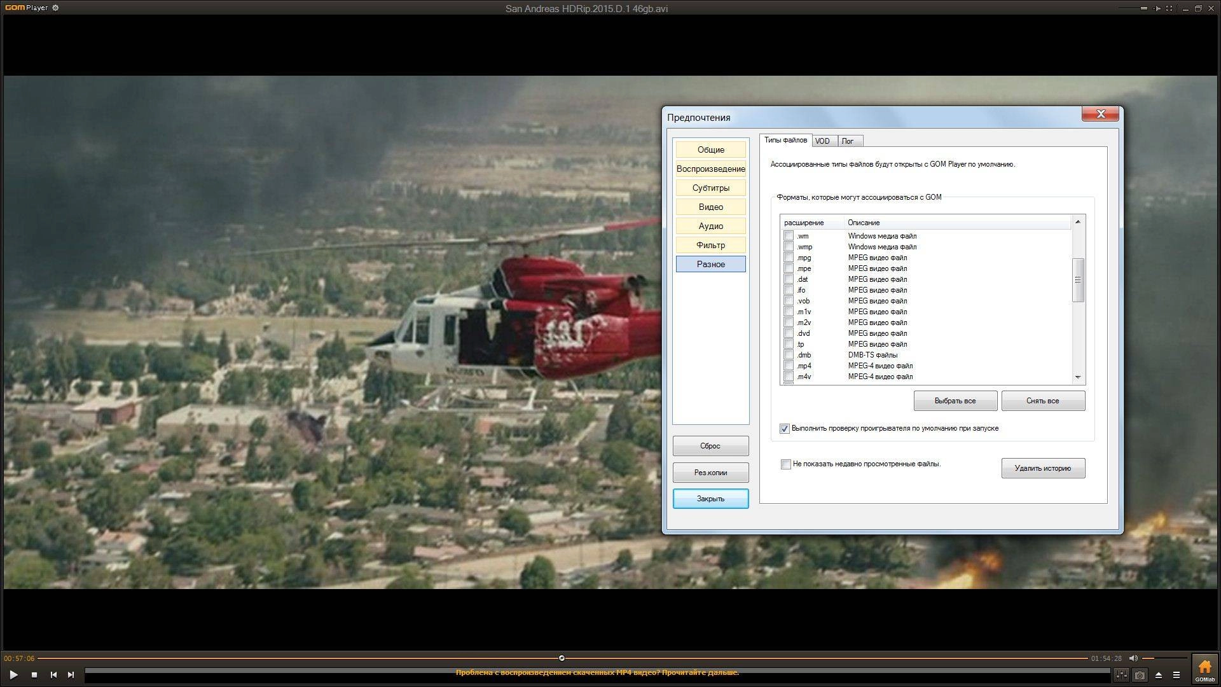This screenshot has width=1221, height=687.
Task: Click the 'Выбрать все' button
Action: click(955, 401)
